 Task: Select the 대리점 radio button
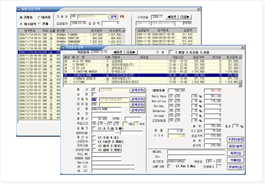41,18
